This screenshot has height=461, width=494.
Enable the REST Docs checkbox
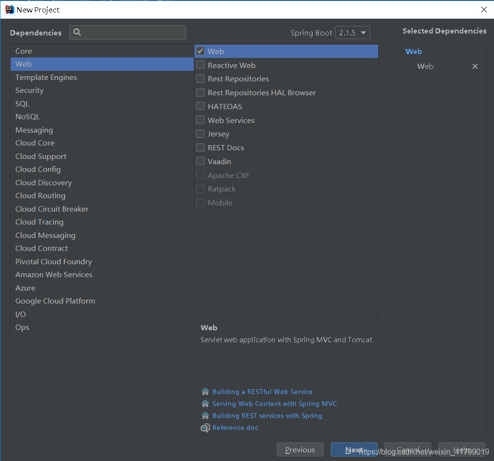point(201,147)
